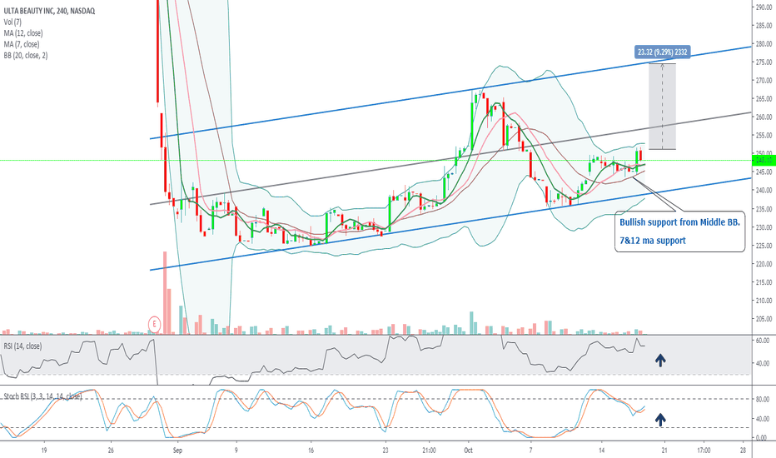This screenshot has width=776, height=458.
Task: Click the '9' date on time axis
Action: pyautogui.click(x=236, y=450)
